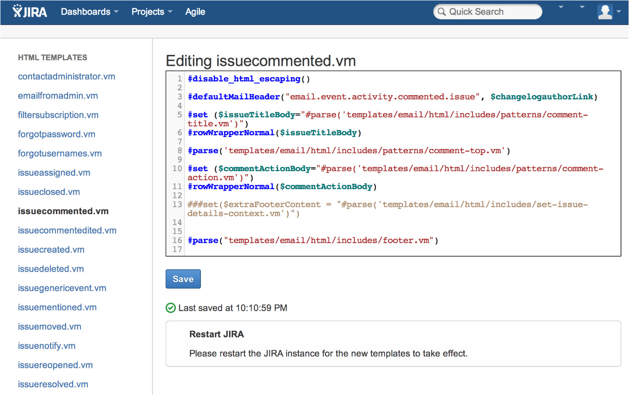The height and width of the screenshot is (395, 629).
Task: Go to the issueresolved.vm template
Action: (x=53, y=384)
